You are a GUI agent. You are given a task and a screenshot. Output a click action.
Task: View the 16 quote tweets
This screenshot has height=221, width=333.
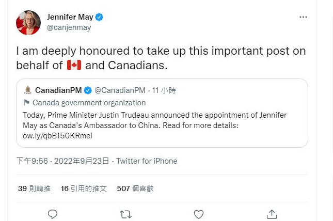click(x=84, y=188)
